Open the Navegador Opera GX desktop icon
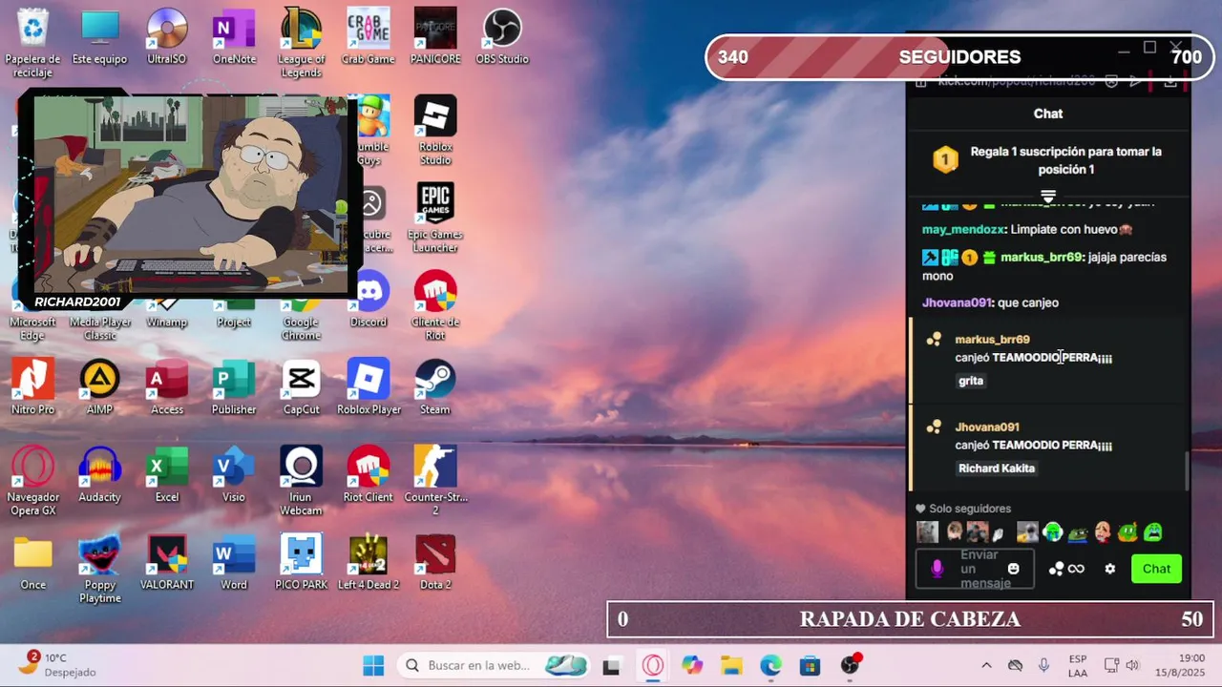The image size is (1222, 687). click(x=33, y=482)
